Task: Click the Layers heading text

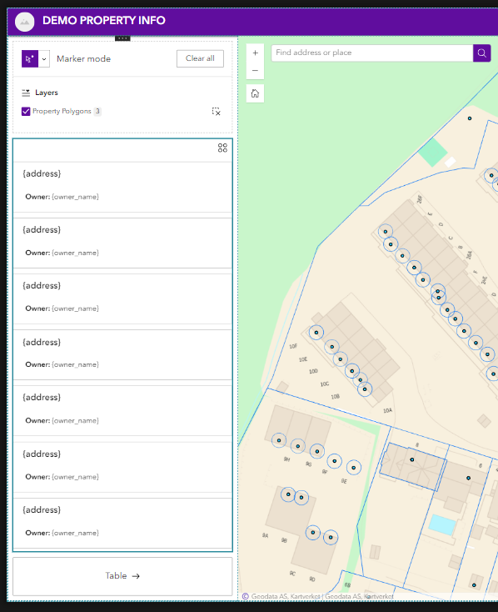Action: coord(47,93)
